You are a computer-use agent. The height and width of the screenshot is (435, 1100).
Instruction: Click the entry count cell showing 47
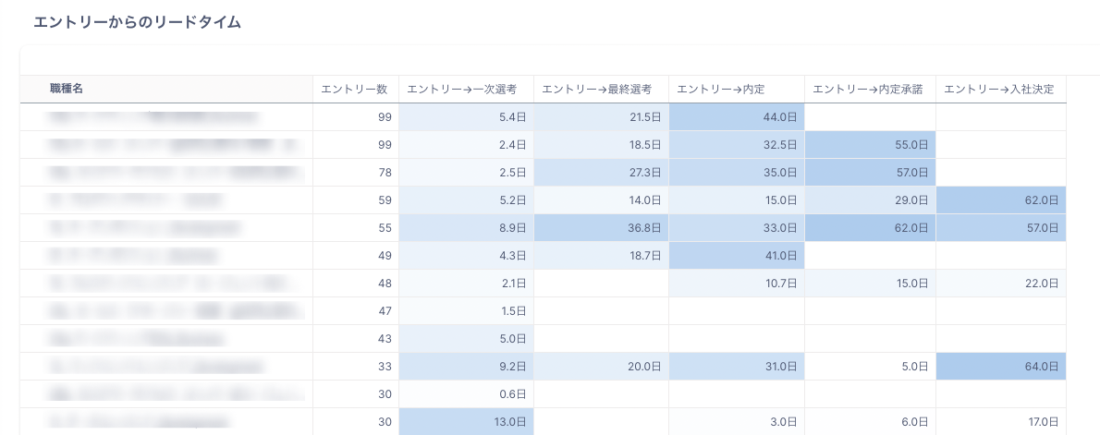click(x=356, y=311)
